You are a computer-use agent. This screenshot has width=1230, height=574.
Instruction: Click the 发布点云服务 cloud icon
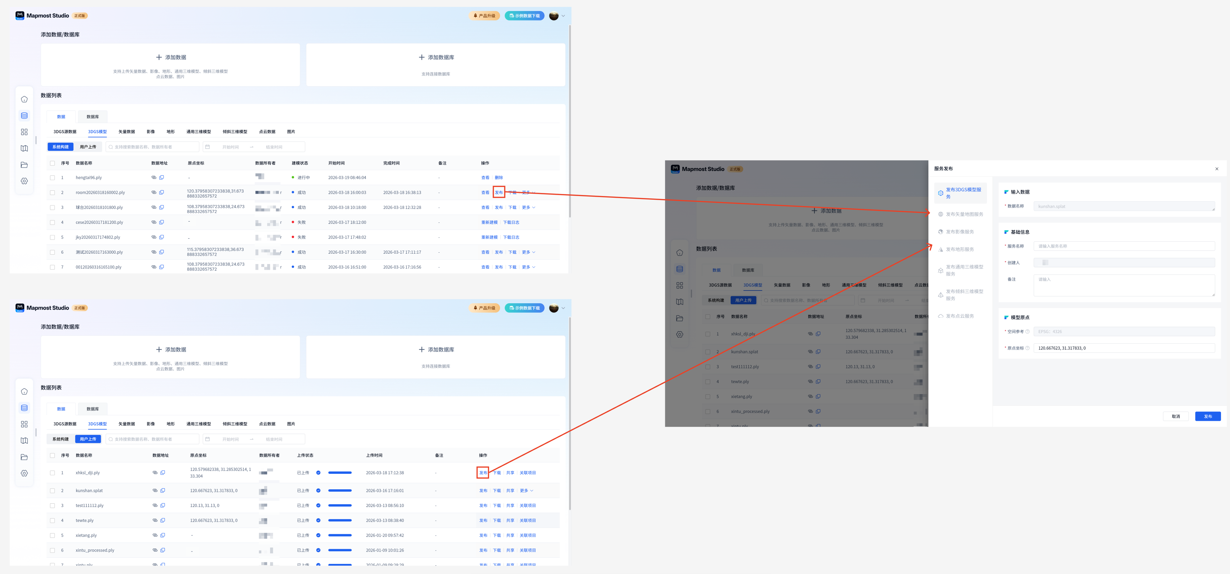pos(940,316)
